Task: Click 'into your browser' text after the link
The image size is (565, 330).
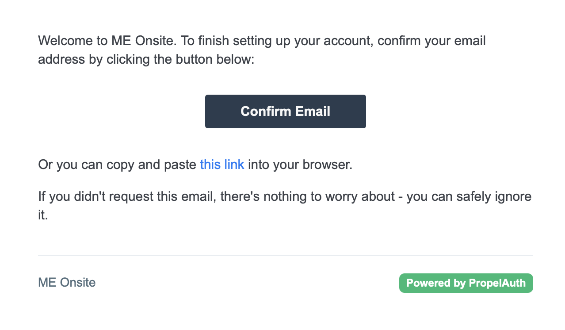Action: point(300,165)
